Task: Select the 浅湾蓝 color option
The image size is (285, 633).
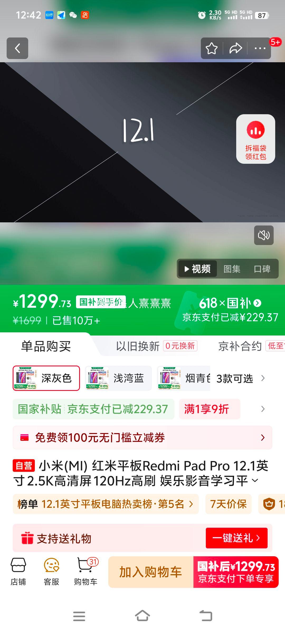Action: click(x=118, y=378)
